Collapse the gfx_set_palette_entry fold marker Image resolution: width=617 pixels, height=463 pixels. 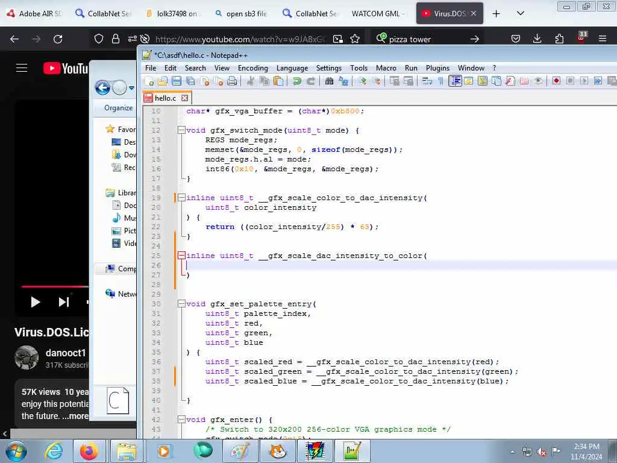click(181, 304)
